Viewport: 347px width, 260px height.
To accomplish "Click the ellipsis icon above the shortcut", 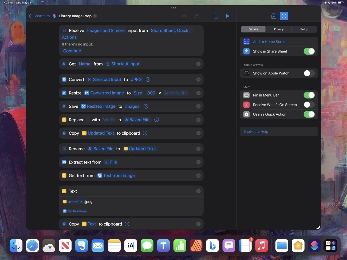I will [x=173, y=8].
